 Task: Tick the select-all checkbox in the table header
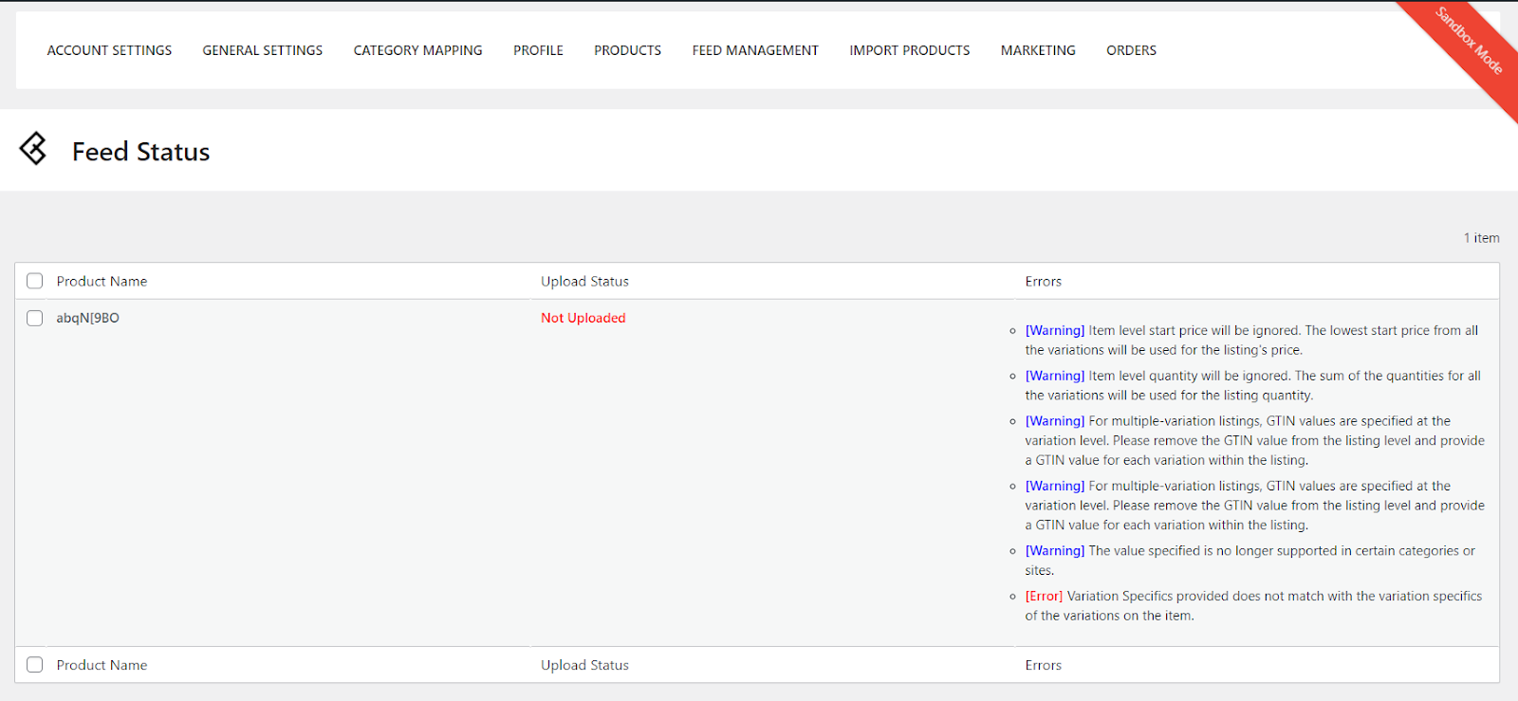(35, 281)
